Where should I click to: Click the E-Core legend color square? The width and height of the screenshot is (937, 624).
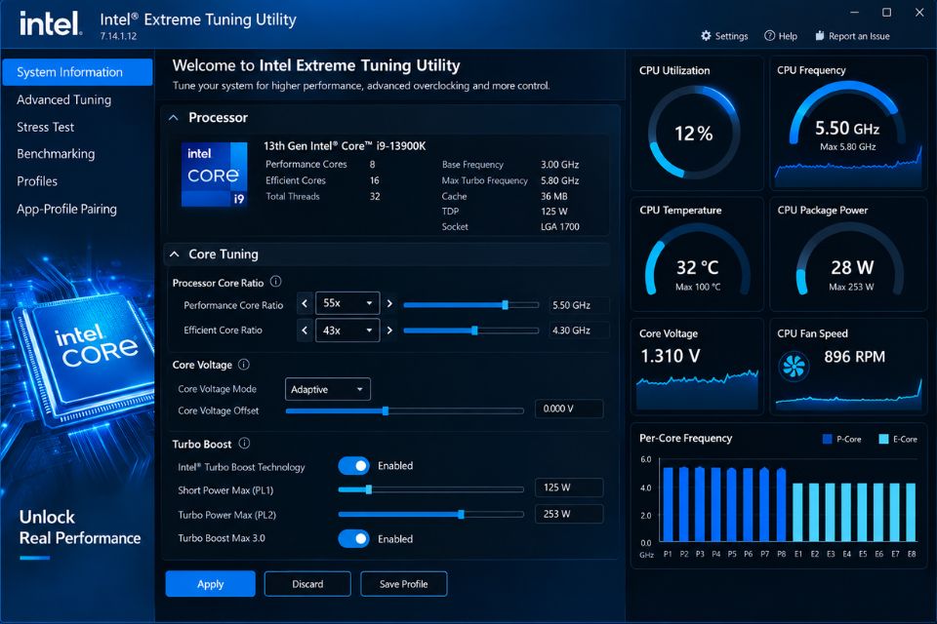pos(883,439)
